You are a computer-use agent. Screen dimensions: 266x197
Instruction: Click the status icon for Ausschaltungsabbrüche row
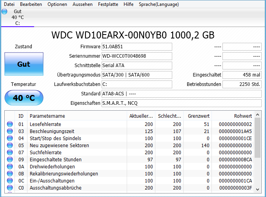[x=10, y=188]
